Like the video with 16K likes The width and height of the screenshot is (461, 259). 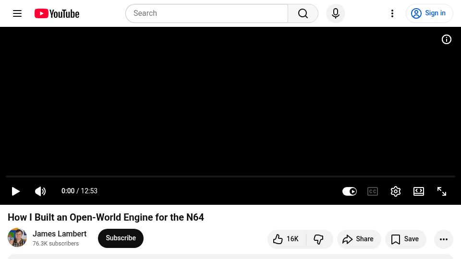[287, 239]
